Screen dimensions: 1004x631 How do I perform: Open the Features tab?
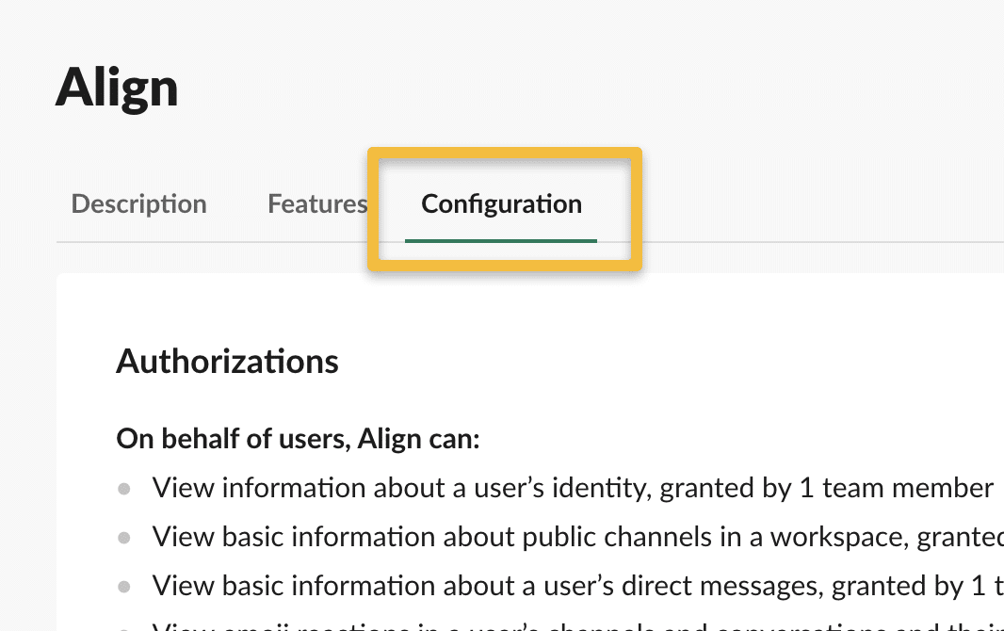pos(316,204)
